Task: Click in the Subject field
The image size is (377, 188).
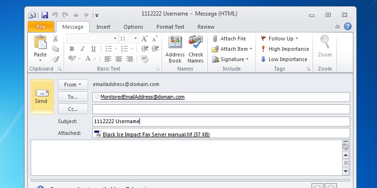Action: click(221, 121)
